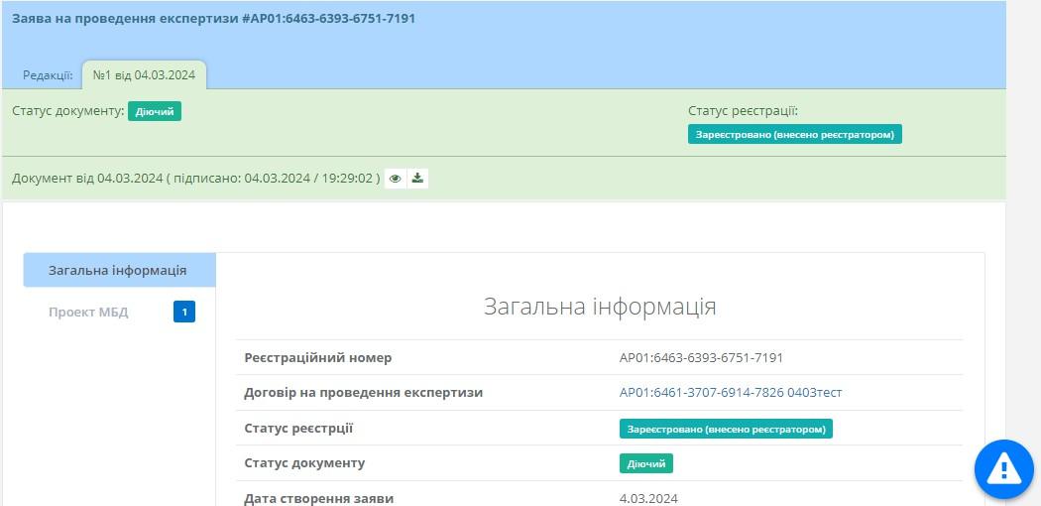Click the Загальна інформація section heading
This screenshot has width=1041, height=506.
point(600,307)
